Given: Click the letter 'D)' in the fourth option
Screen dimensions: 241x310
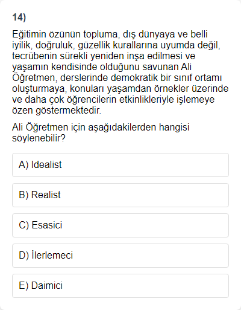Looking at the screenshot, I should pyautogui.click(x=24, y=256).
